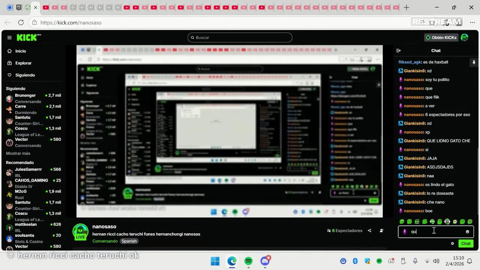Click the Obtén KICKs button
The width and height of the screenshot is (480, 270).
click(441, 37)
